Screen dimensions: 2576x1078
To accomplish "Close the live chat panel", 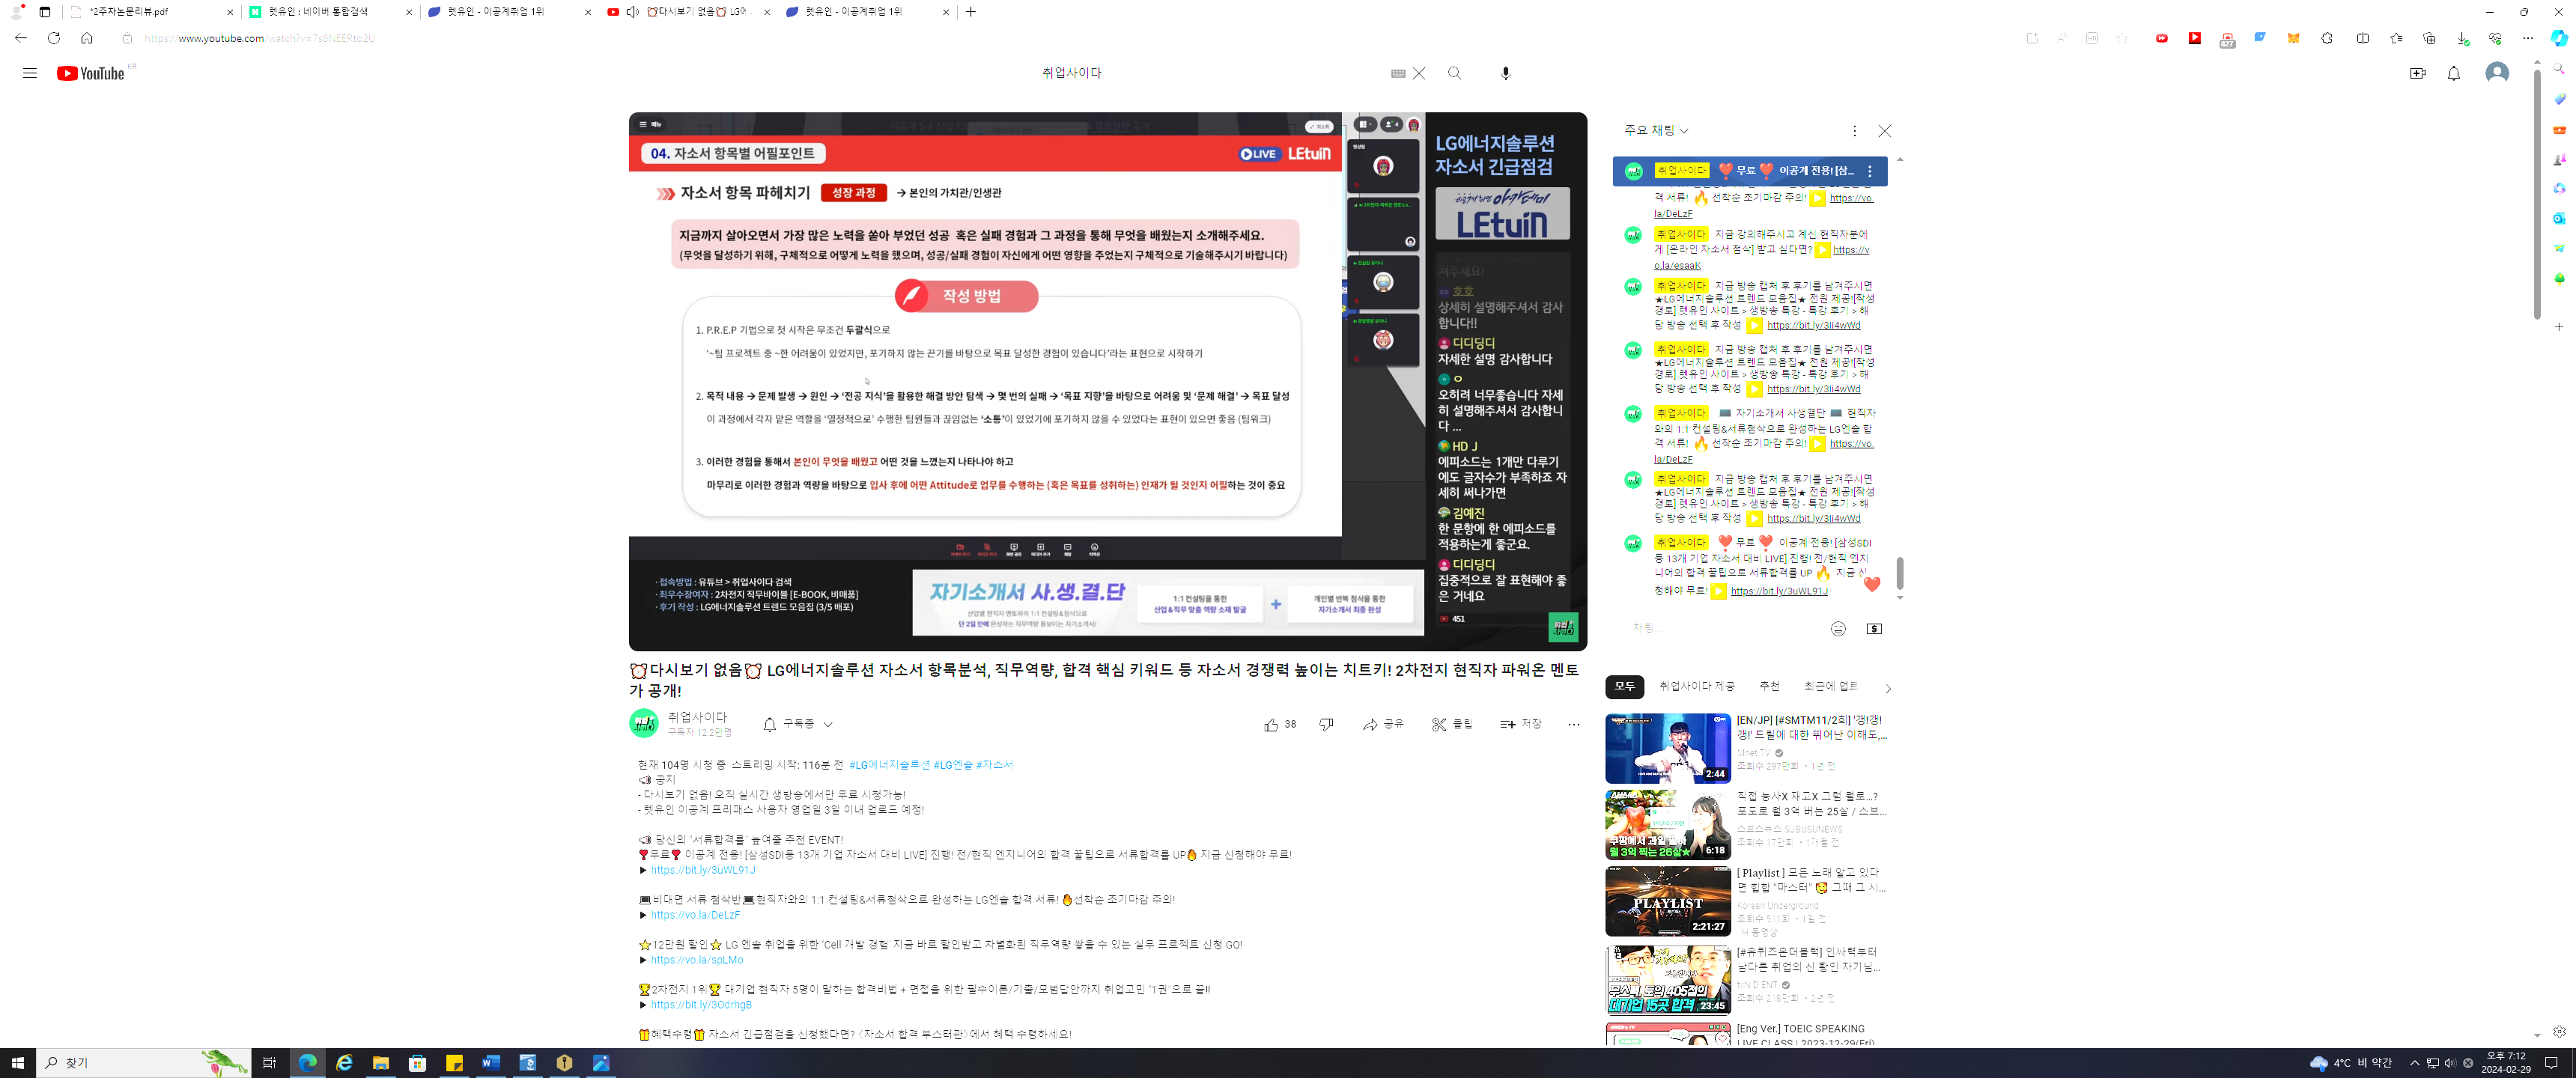I will 1885,131.
